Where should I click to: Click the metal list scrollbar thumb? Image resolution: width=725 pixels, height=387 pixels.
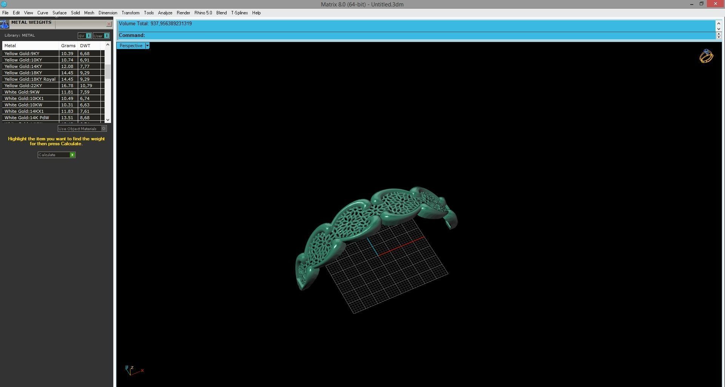108,72
